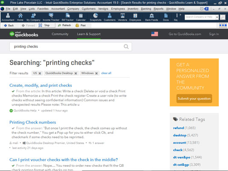Open the Banking menu
The image size is (228, 171).
[x=146, y=9]
